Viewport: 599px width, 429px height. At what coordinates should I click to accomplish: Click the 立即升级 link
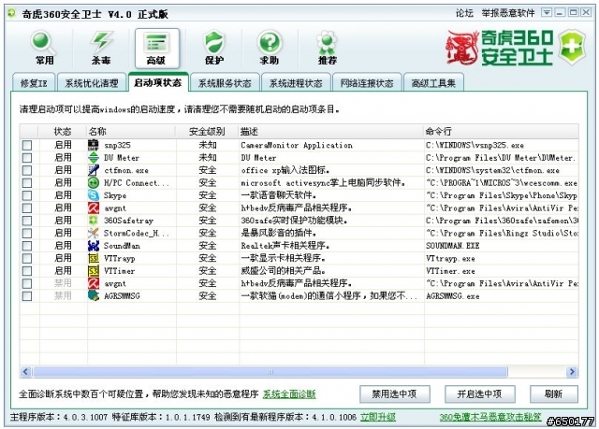pos(378,417)
